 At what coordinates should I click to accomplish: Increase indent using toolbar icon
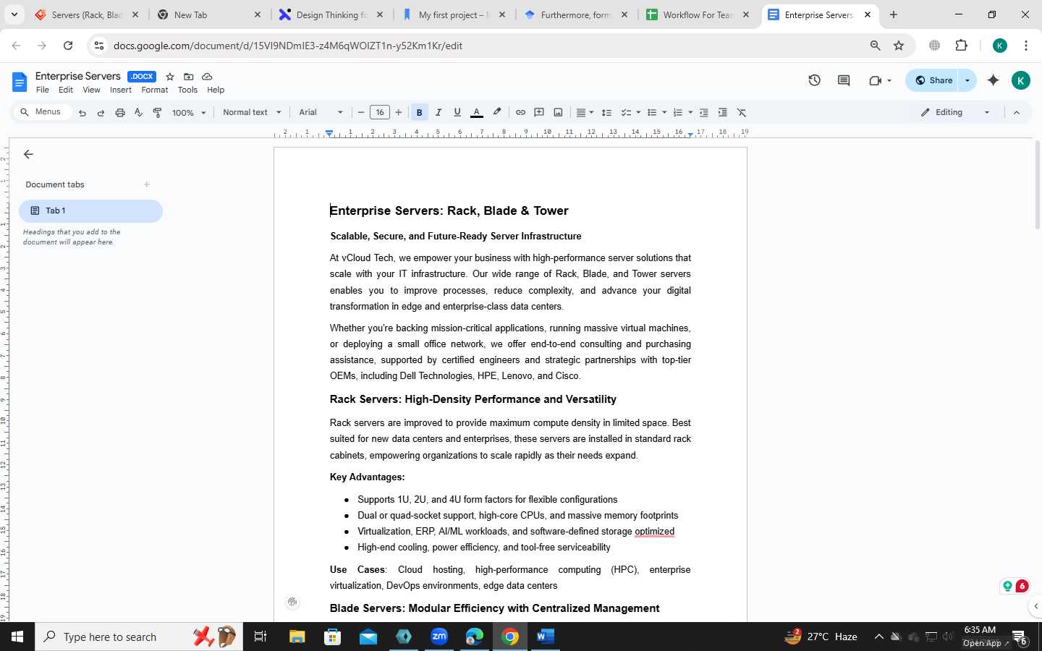tap(722, 112)
